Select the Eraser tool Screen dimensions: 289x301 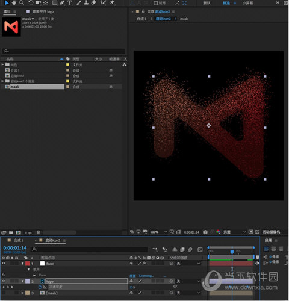coord(94,2)
